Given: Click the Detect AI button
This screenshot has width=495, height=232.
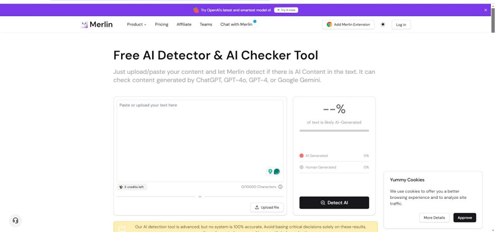Looking at the screenshot, I should pos(334,203).
